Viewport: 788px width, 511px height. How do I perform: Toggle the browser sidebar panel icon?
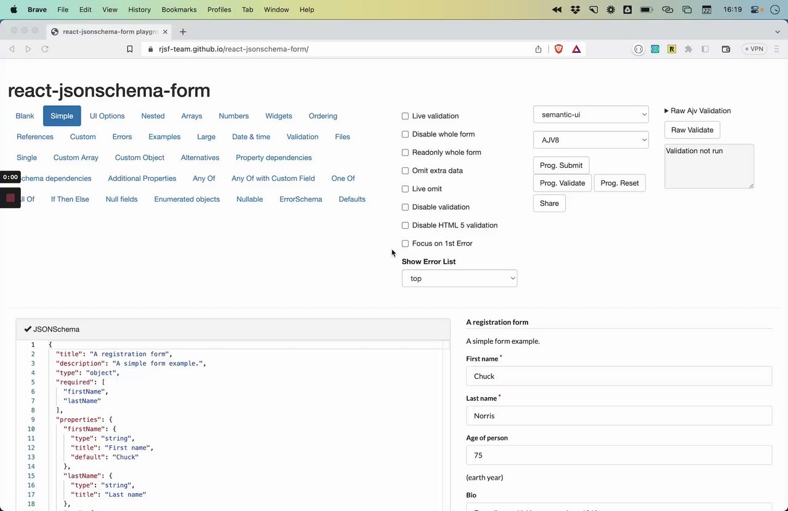[706, 49]
